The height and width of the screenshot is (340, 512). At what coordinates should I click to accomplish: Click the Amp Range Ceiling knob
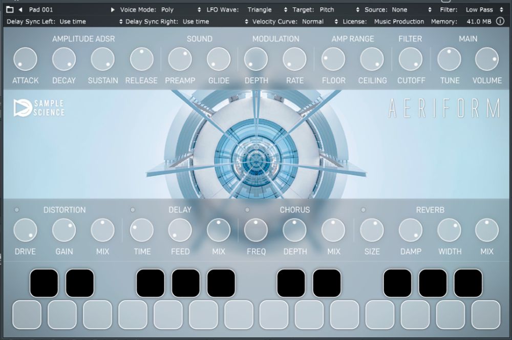click(x=372, y=59)
